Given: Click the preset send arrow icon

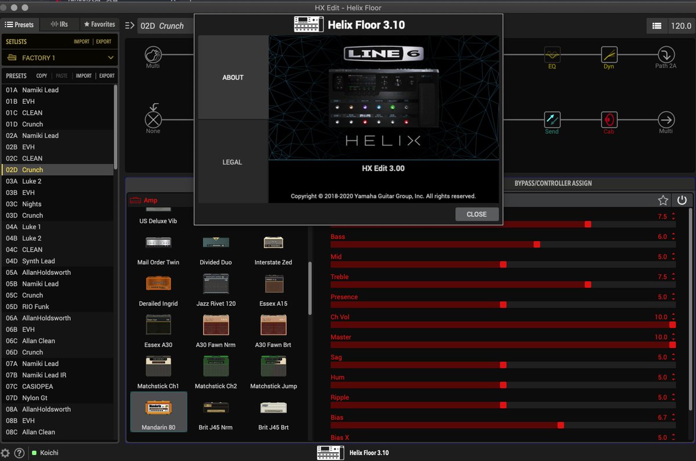Looking at the screenshot, I should 129,26.
